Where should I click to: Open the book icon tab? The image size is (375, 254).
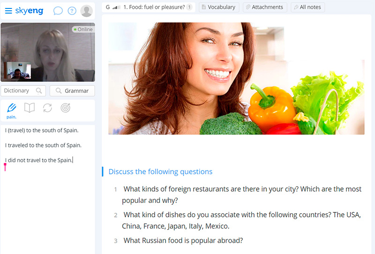click(30, 108)
